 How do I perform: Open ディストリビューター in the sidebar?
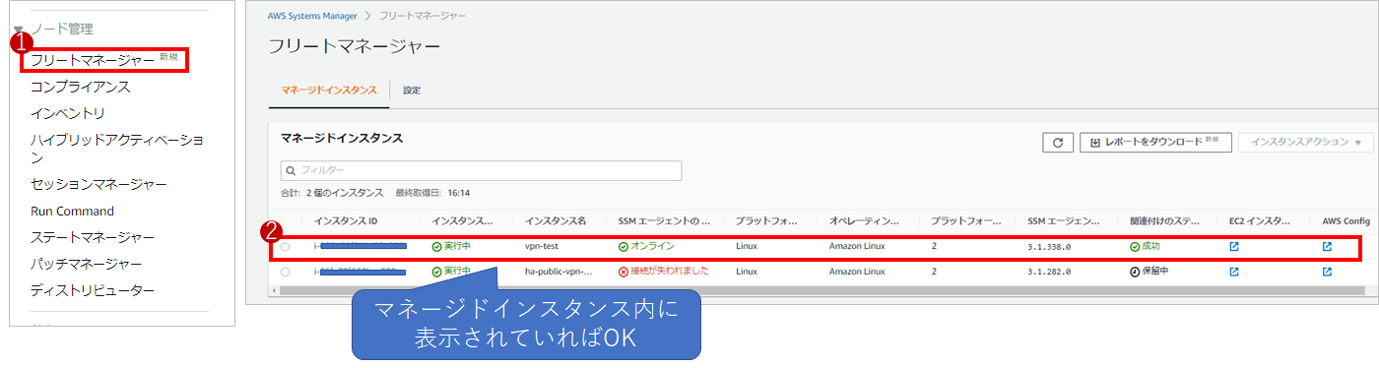coord(93,290)
